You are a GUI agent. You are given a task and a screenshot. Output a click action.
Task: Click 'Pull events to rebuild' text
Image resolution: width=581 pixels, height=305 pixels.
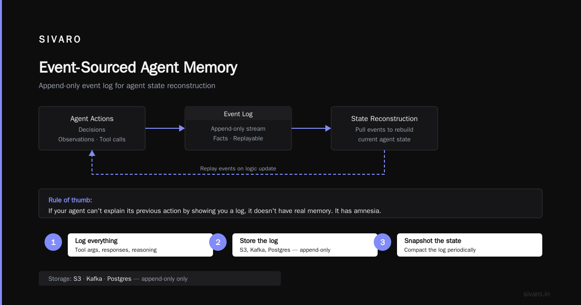pyautogui.click(x=384, y=129)
